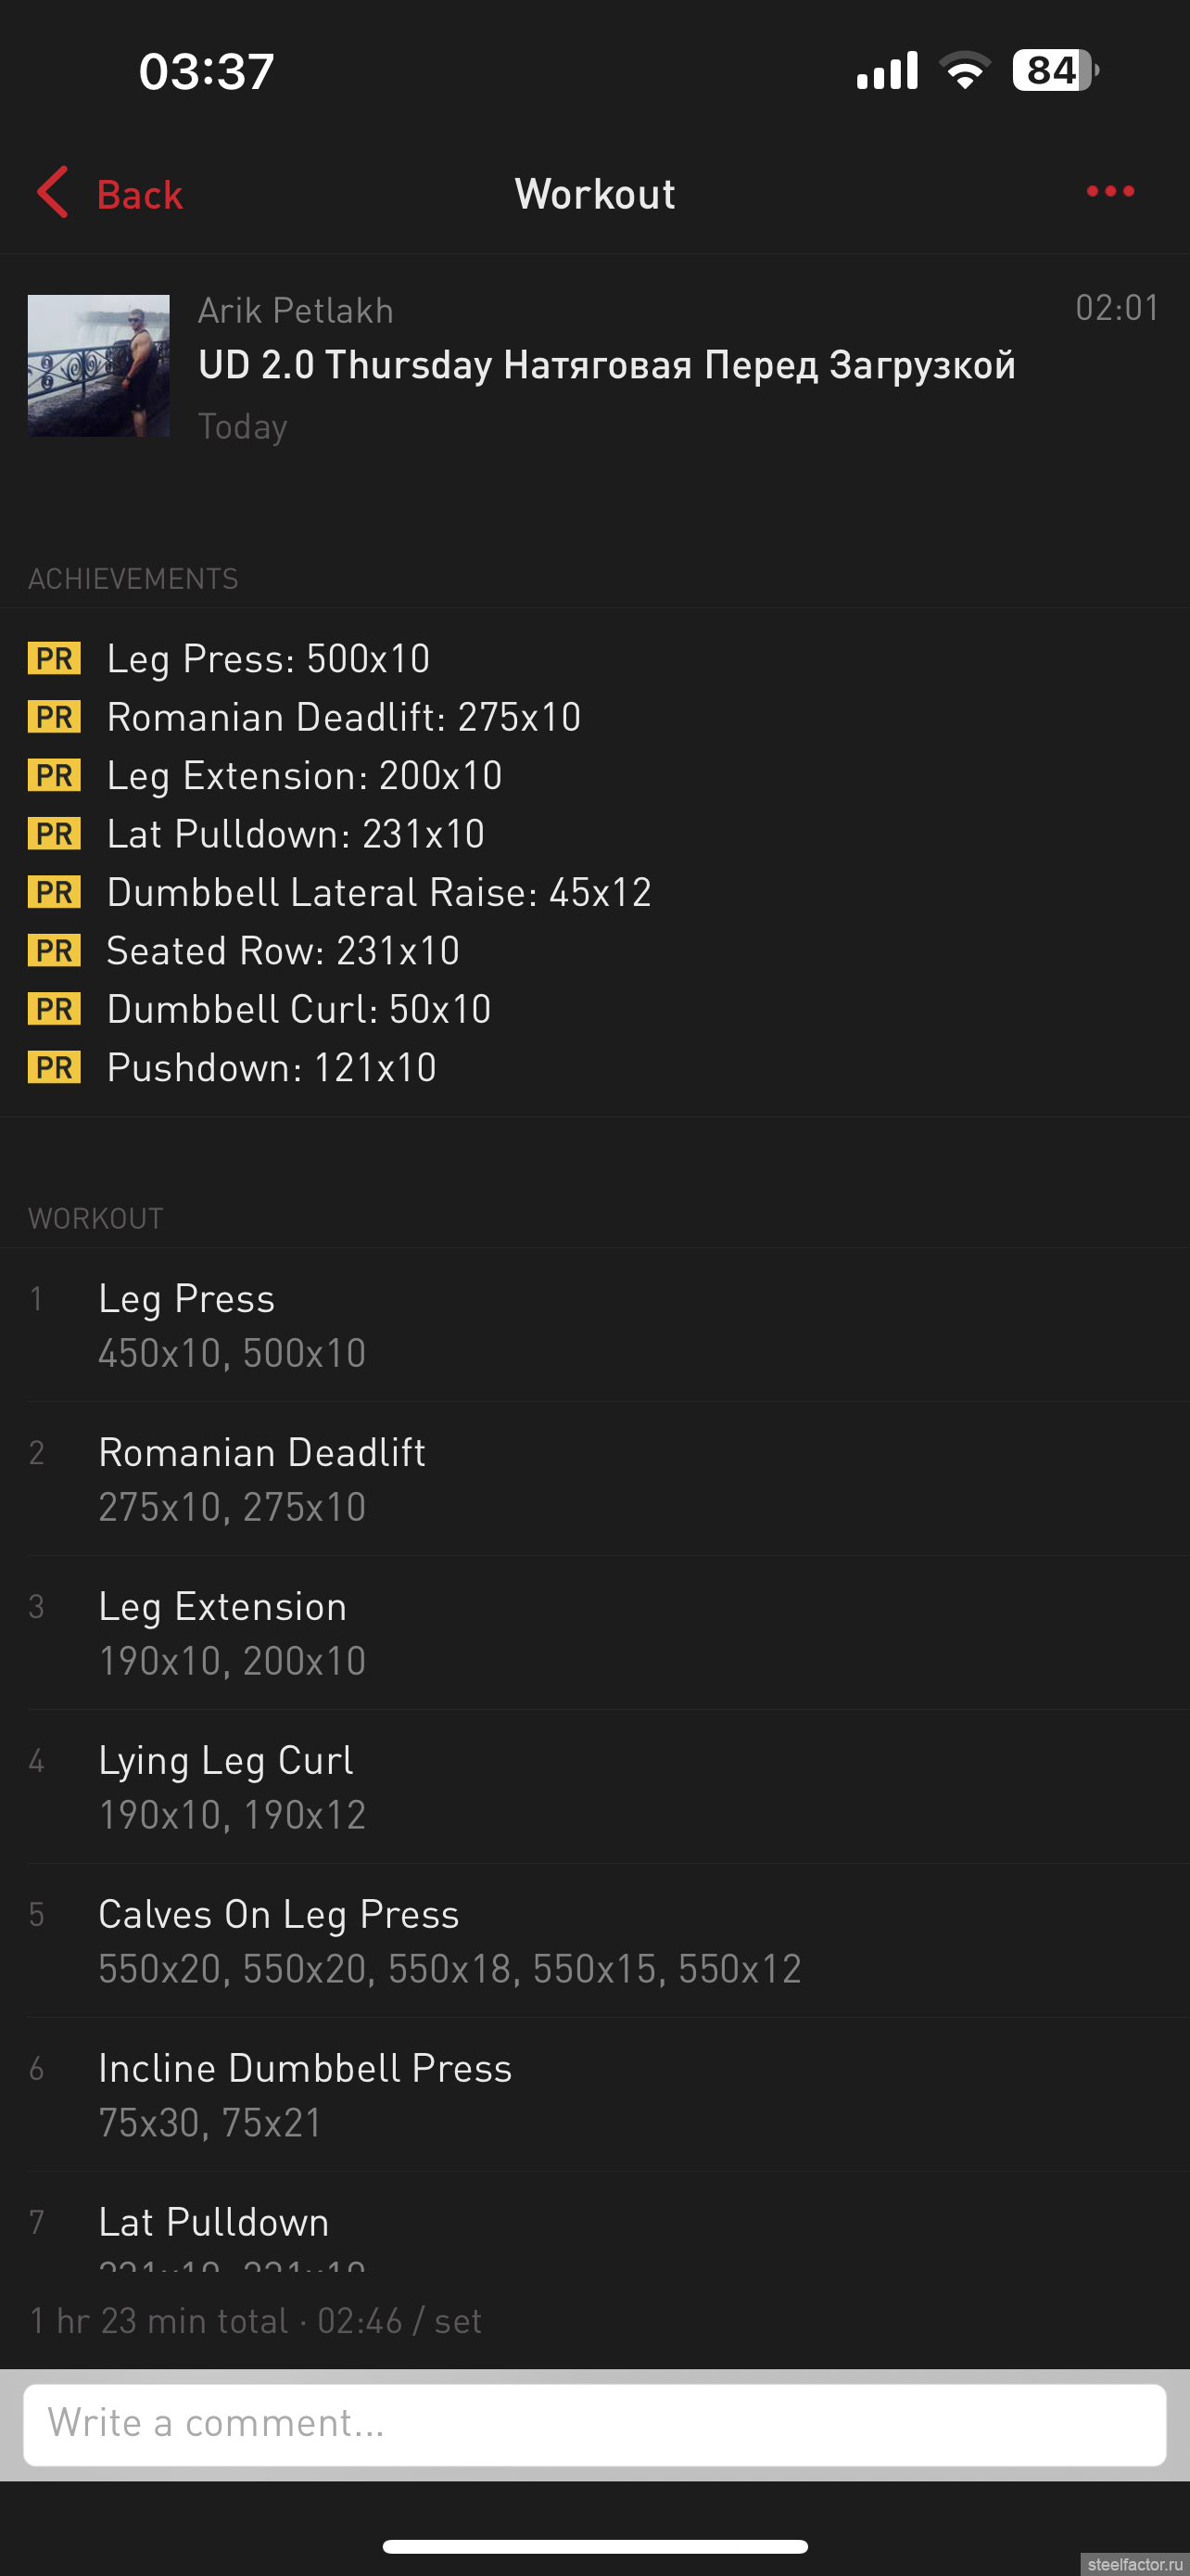Viewport: 1190px width, 2576px height.
Task: Tap the PR badge beside Dumbbell Curl
Action: 54,1009
